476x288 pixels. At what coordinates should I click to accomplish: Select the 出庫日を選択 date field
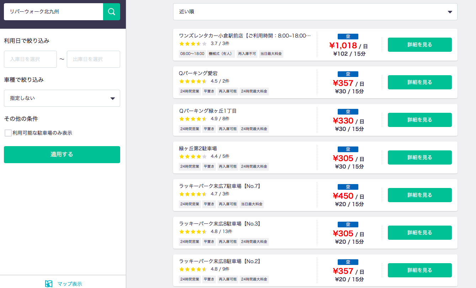tap(93, 59)
